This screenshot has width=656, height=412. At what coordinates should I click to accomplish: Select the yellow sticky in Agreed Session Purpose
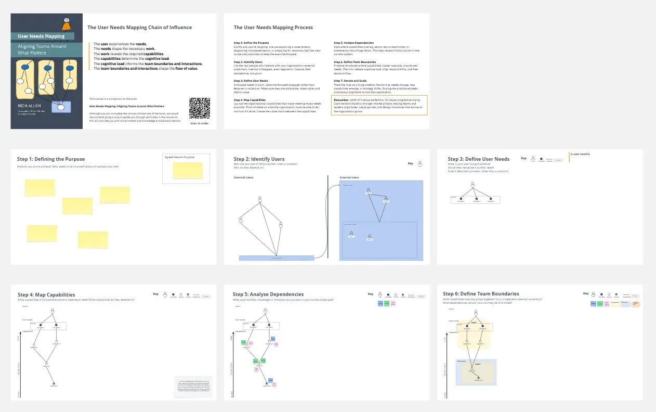click(x=188, y=170)
